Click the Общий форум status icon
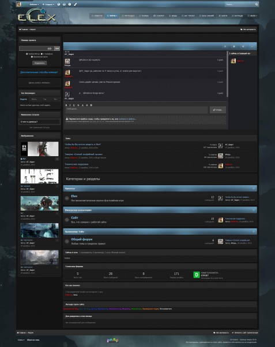This screenshot has width=275, height=347. [x=67, y=241]
